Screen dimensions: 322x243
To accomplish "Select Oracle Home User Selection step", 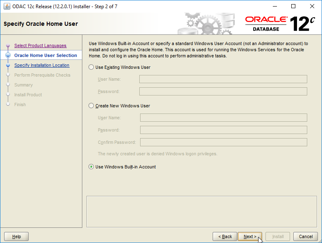I will tap(45, 55).
